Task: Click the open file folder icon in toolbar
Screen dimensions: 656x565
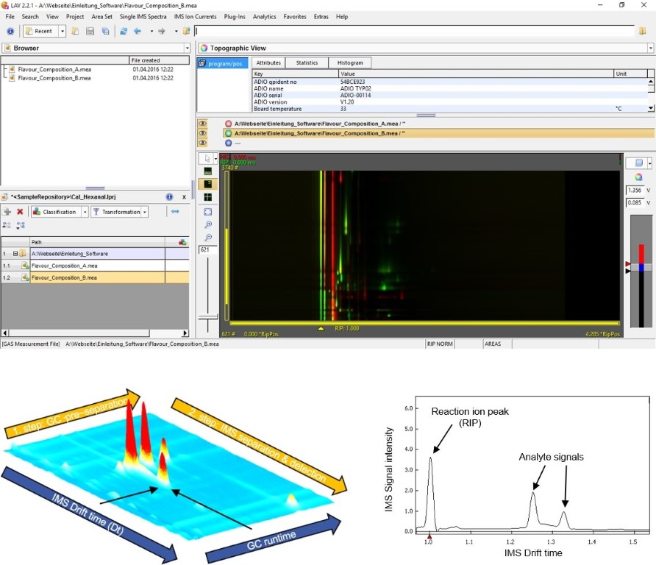Action: click(75, 31)
